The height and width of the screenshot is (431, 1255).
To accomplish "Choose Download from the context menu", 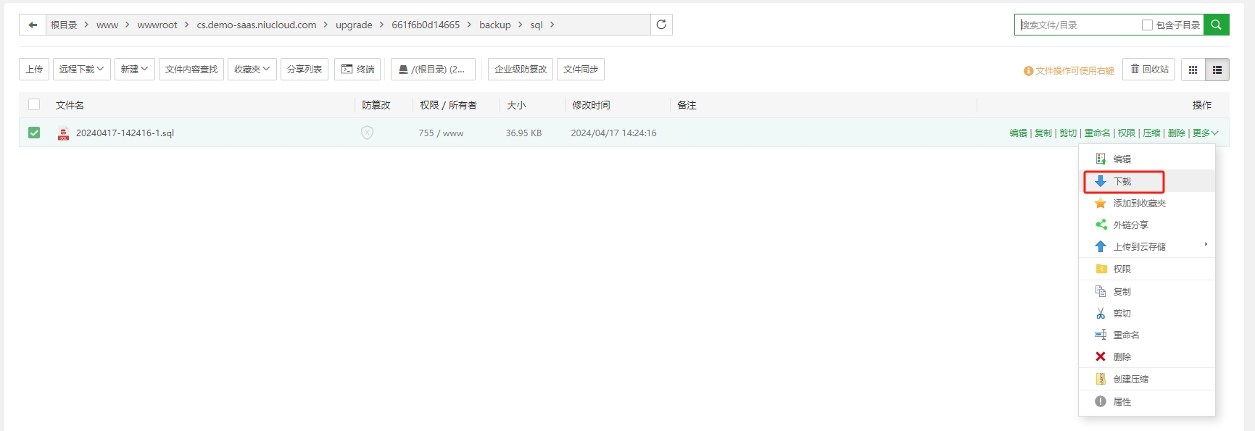I will (1122, 181).
